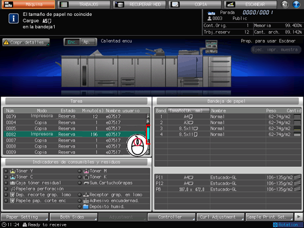The height and width of the screenshot is (228, 304).
Task: Switch to the COPIA tab
Action: (195, 4)
